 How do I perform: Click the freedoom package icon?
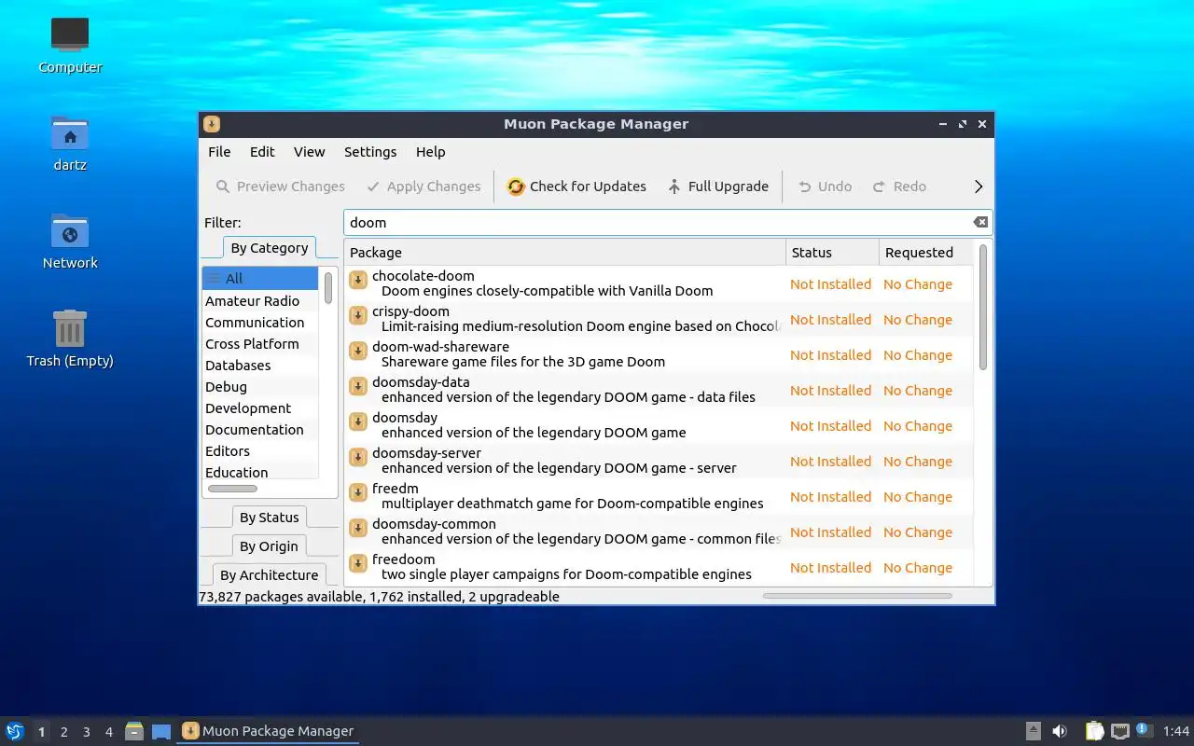(357, 563)
